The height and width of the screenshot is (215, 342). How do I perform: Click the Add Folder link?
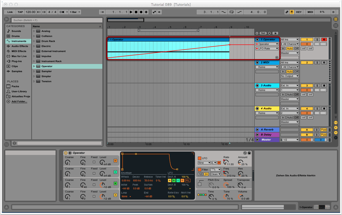click(19, 102)
